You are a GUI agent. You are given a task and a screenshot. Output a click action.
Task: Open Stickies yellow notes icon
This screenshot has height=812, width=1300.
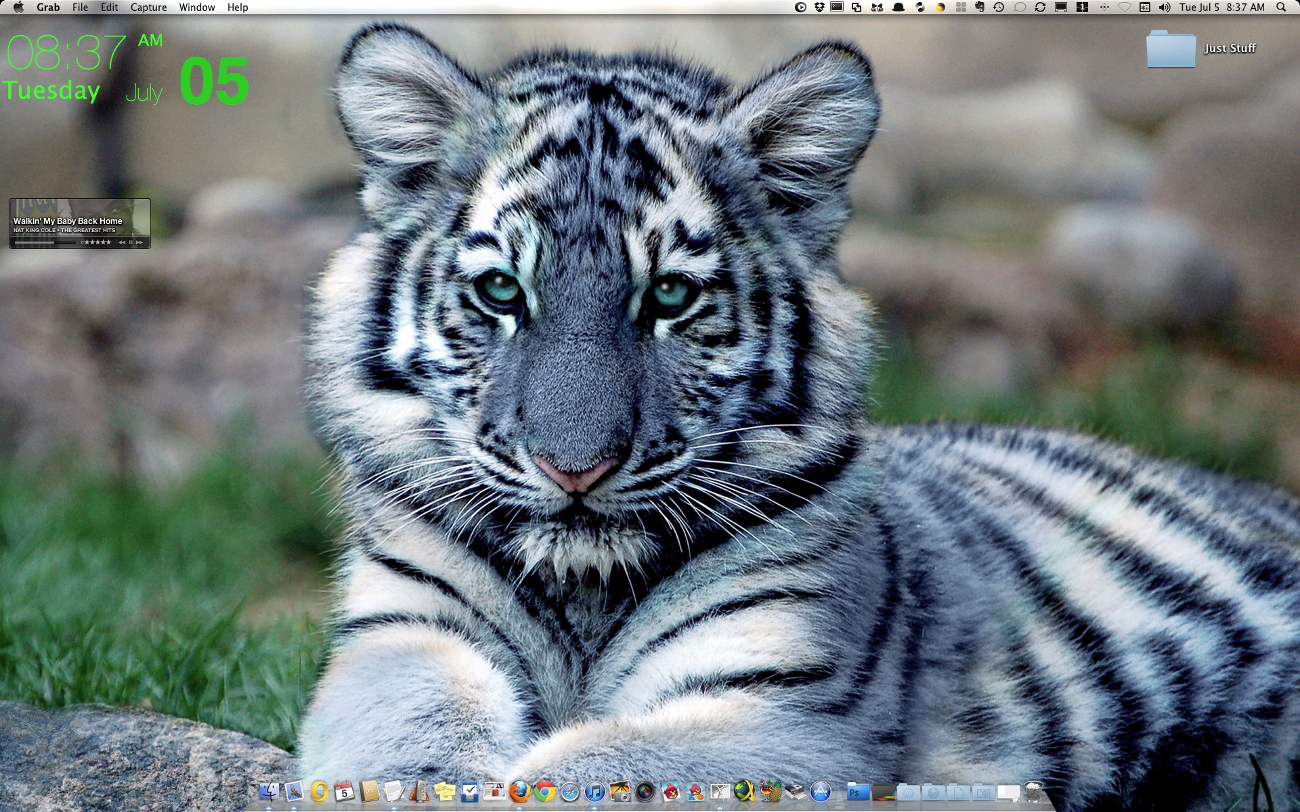tap(444, 791)
